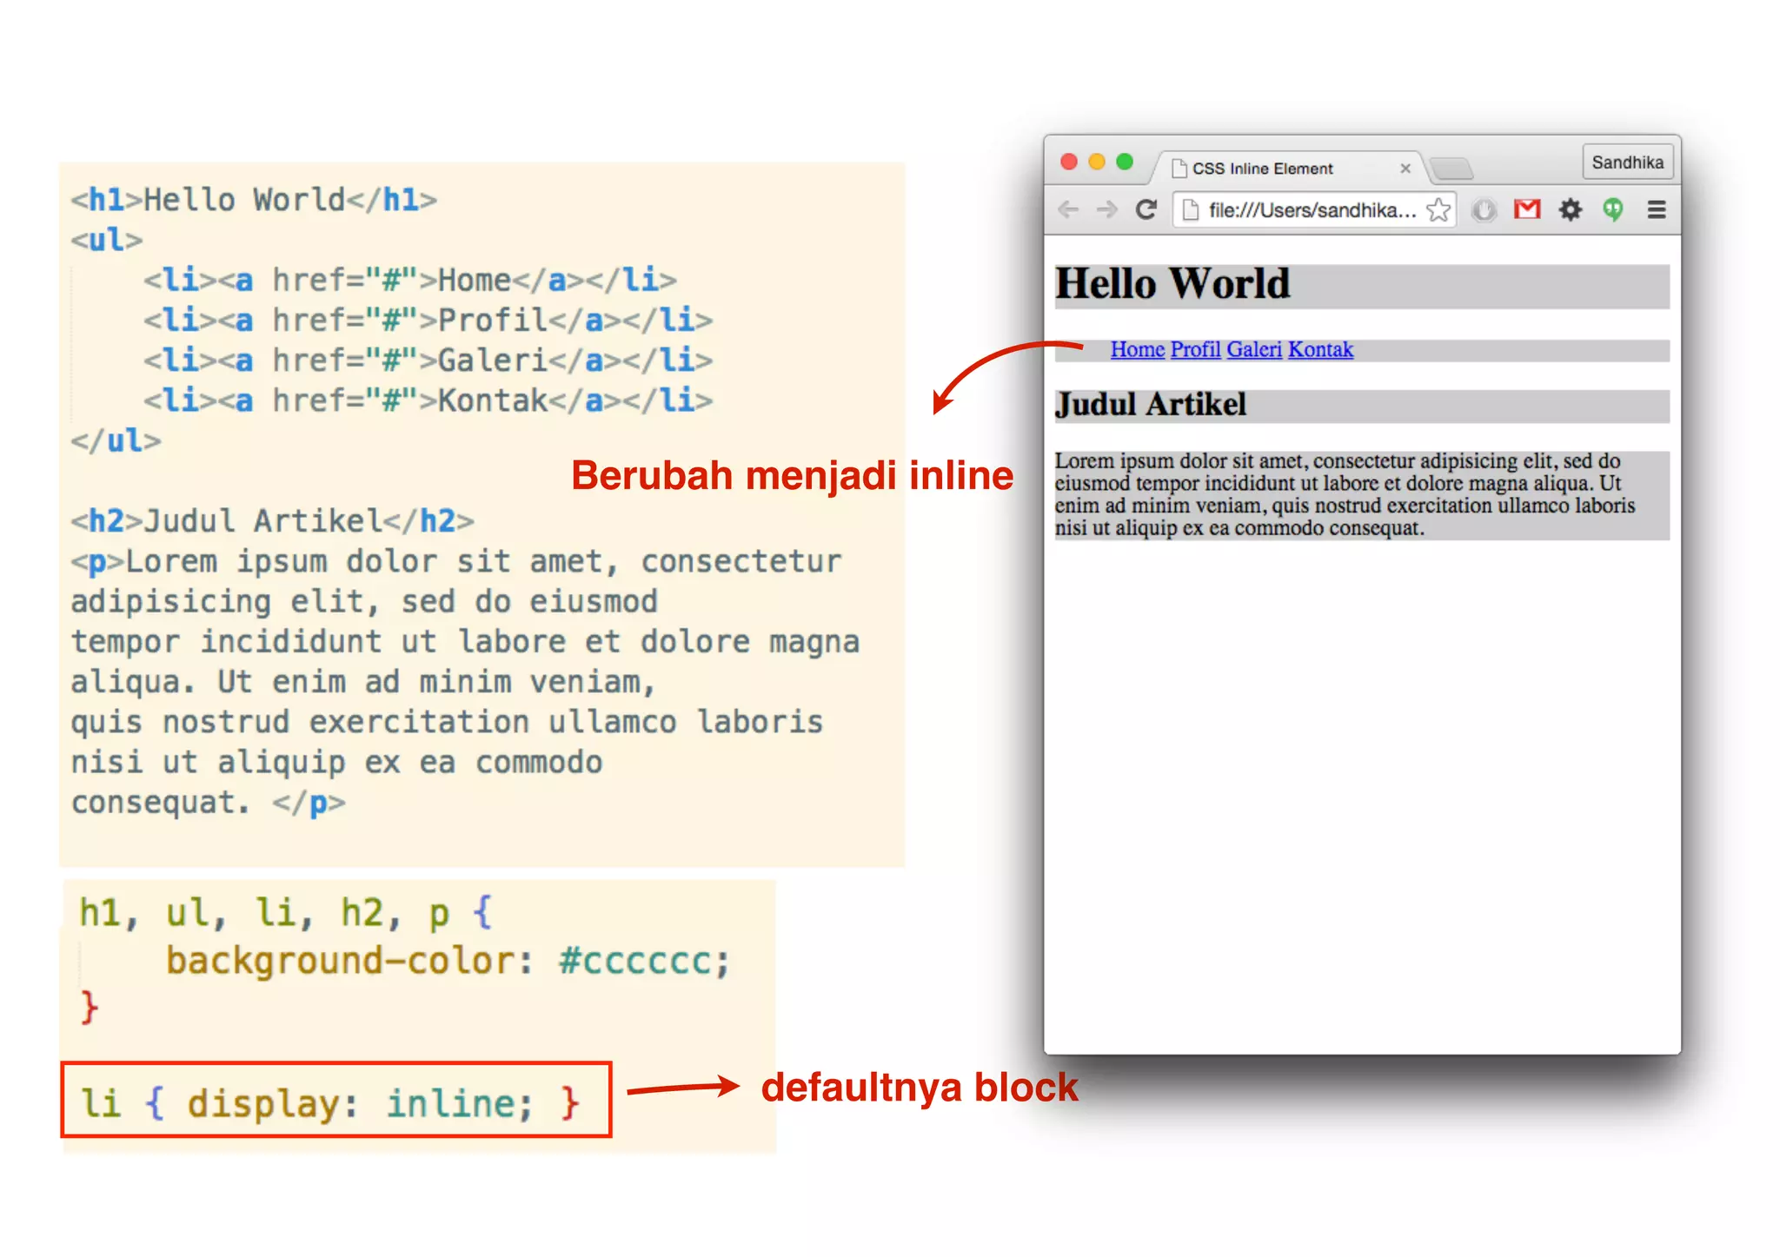Click the Sandhika profile button
The width and height of the screenshot is (1780, 1257).
(1627, 162)
